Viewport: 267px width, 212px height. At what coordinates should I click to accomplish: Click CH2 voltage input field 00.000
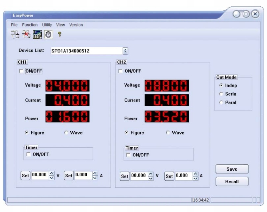coord(139,176)
